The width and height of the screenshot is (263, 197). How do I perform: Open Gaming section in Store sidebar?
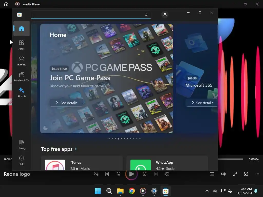pos(22,61)
